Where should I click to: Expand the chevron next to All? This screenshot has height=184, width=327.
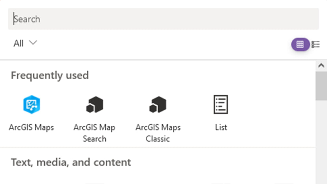click(33, 43)
